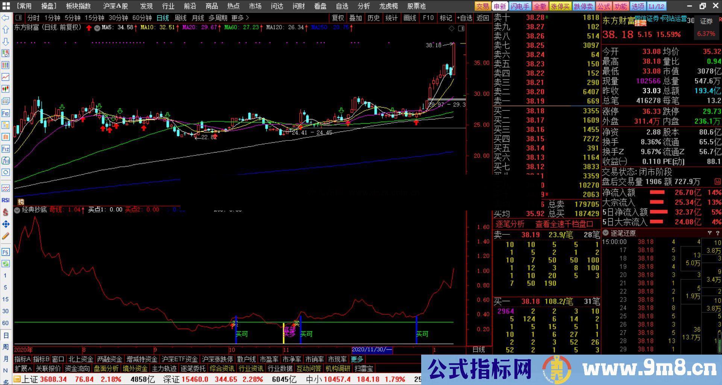This screenshot has height=385, width=722.
Task: Click the wave indicator icon above RSI
Action: (5, 188)
